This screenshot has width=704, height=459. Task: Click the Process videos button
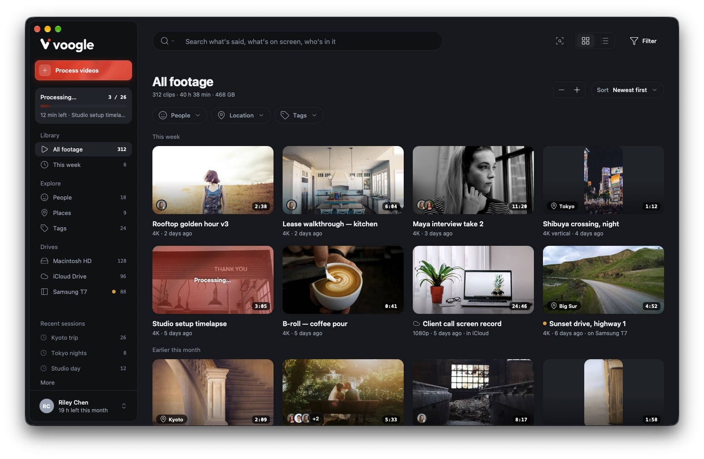pos(83,70)
